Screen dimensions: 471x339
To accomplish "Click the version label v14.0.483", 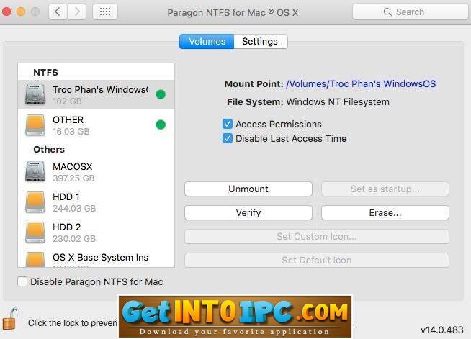I will coord(442,330).
